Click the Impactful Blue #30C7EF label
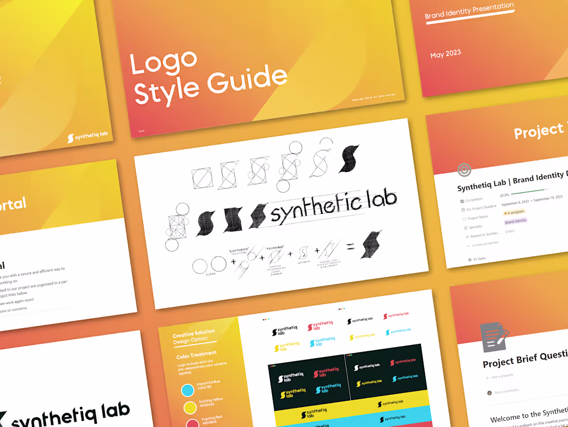Image resolution: width=568 pixels, height=427 pixels. tap(208, 385)
